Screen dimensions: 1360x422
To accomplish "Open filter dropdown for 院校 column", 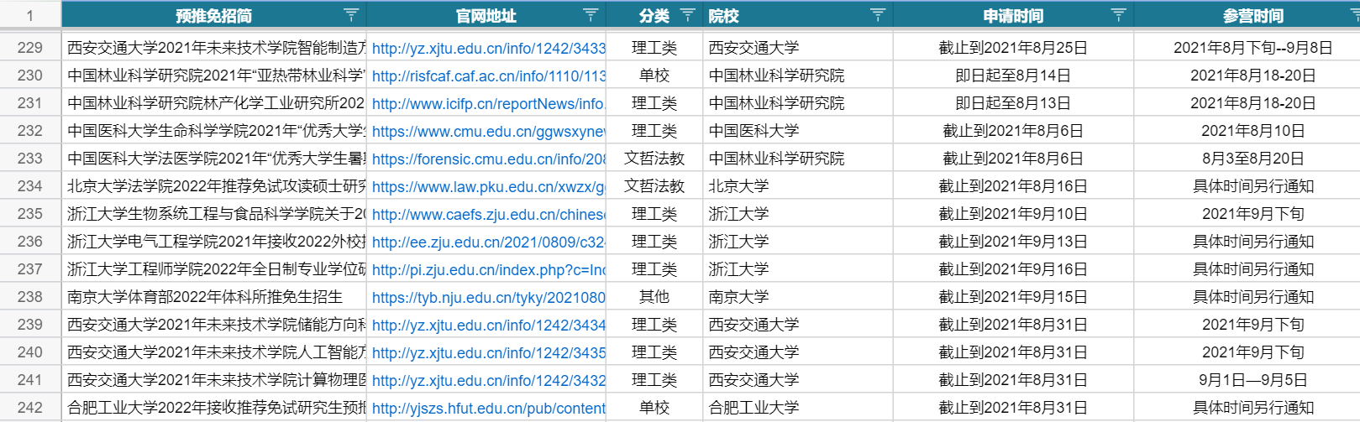I will click(878, 15).
